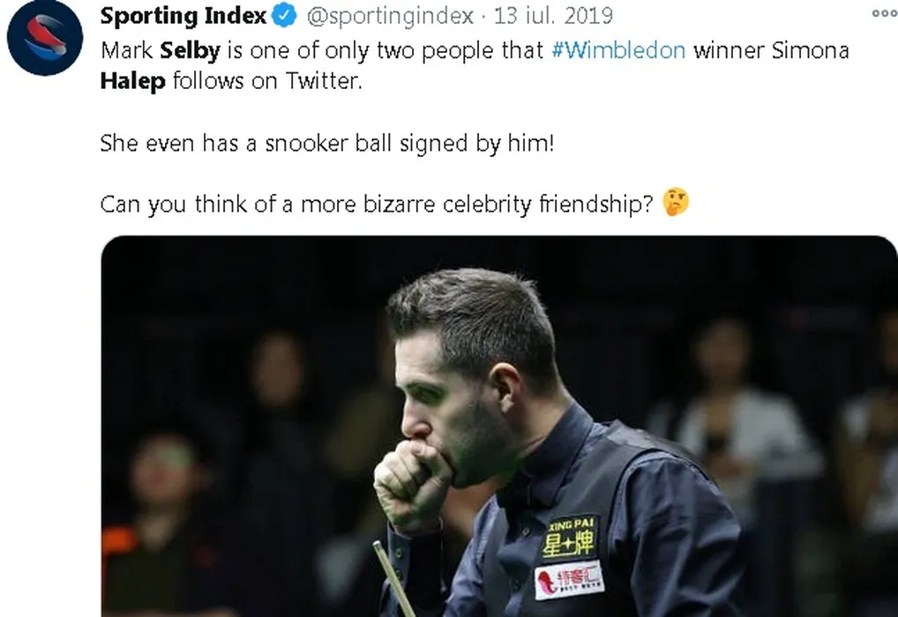The height and width of the screenshot is (617, 898).
Task: Click the word Simona in the tweet
Action: pos(810,50)
